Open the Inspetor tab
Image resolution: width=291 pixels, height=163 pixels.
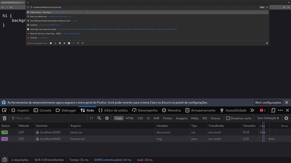pyautogui.click(x=20, y=110)
